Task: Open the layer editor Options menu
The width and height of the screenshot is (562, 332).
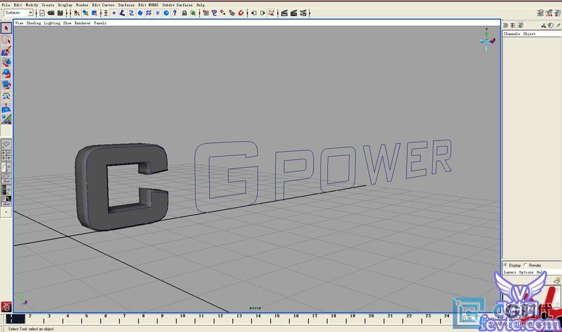Action: point(526,272)
